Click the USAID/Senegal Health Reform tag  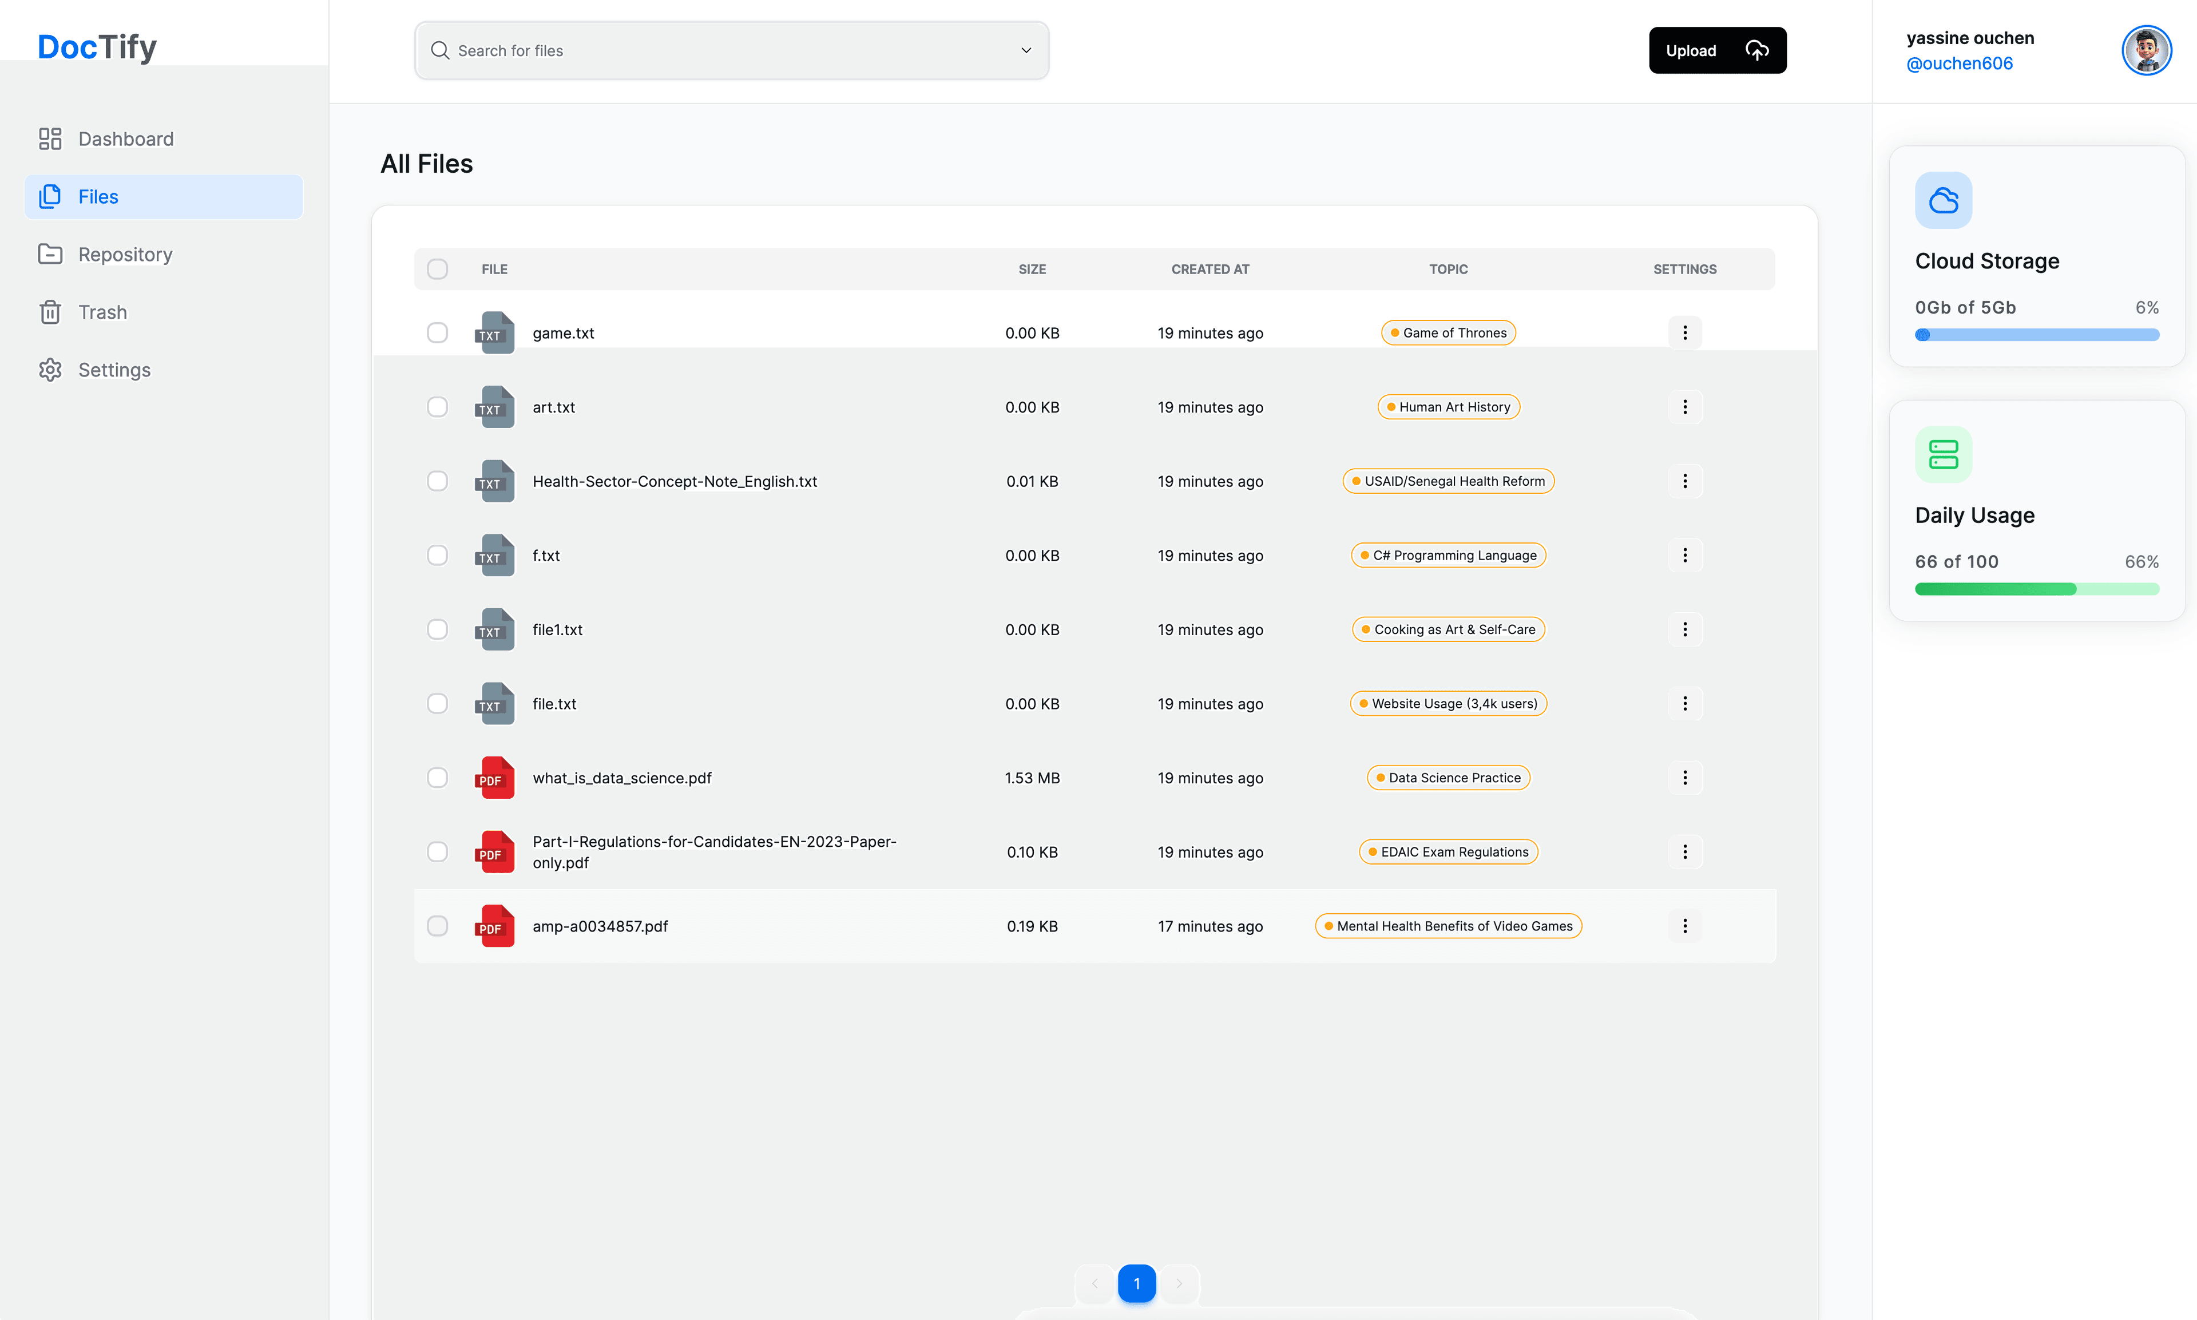[x=1448, y=481]
